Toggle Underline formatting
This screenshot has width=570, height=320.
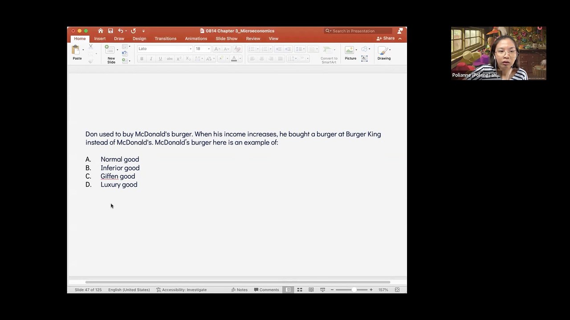click(160, 59)
